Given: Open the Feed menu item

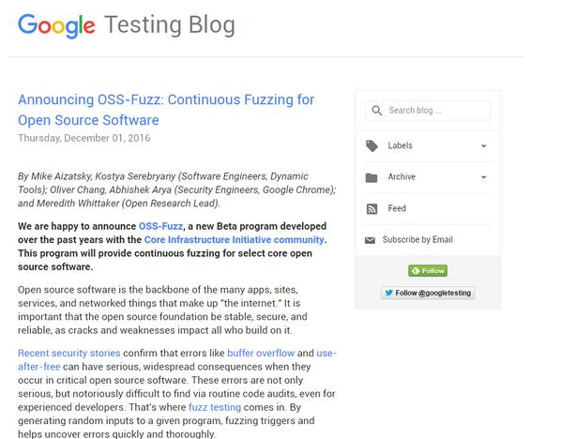Looking at the screenshot, I should [397, 208].
